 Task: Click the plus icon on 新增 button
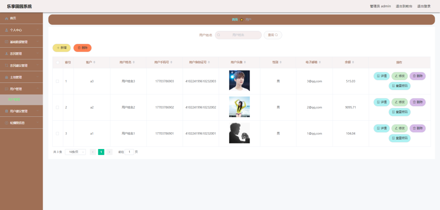click(x=58, y=48)
